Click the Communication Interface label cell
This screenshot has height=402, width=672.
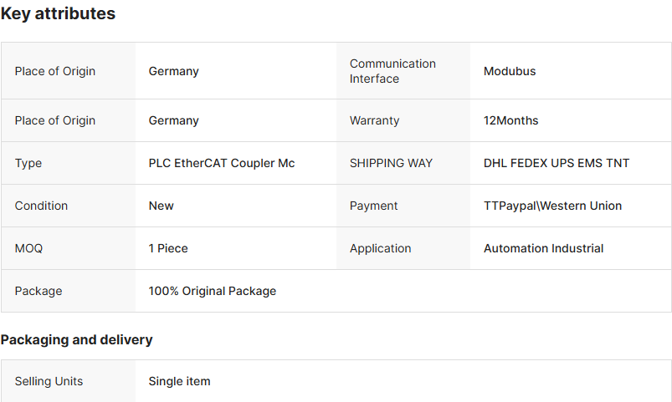[392, 71]
